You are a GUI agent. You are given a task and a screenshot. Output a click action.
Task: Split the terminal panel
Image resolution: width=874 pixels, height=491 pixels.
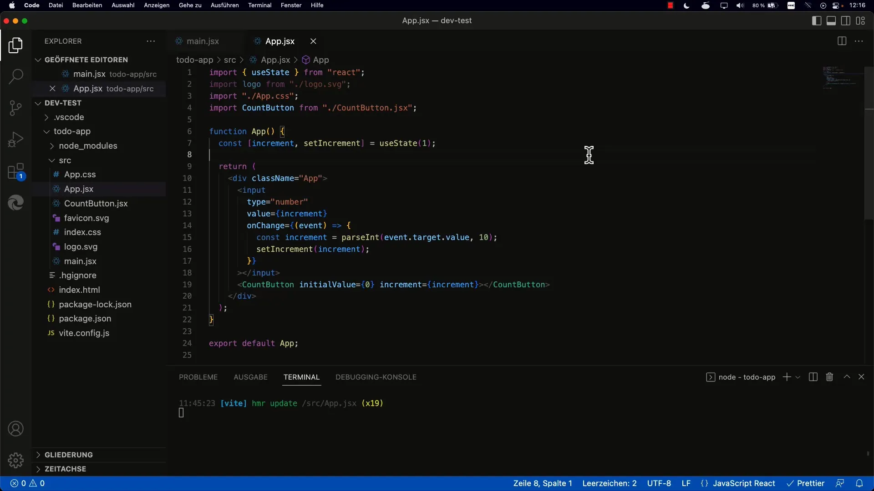coord(813,377)
